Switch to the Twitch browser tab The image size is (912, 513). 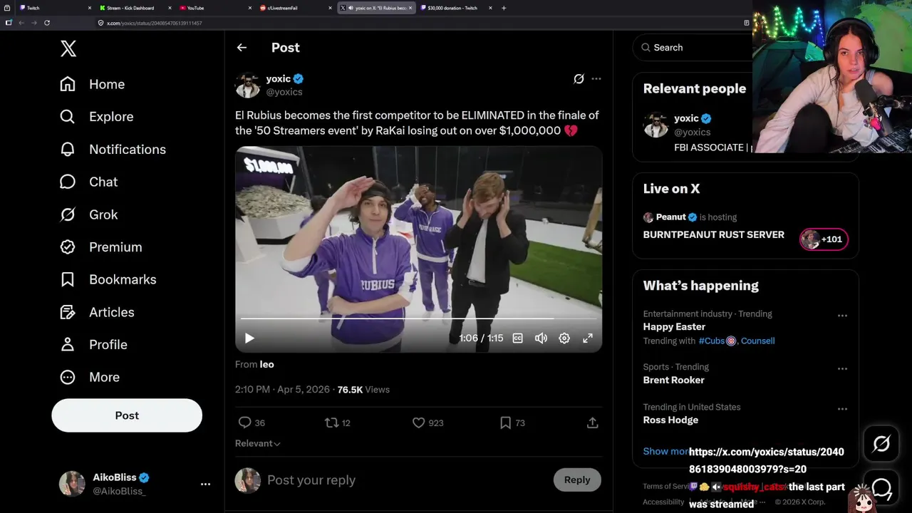[53, 8]
